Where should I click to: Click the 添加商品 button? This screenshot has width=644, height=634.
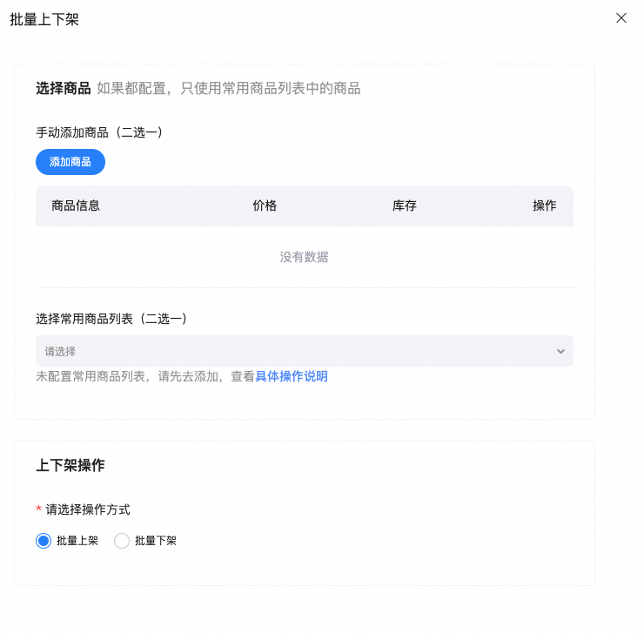point(70,162)
